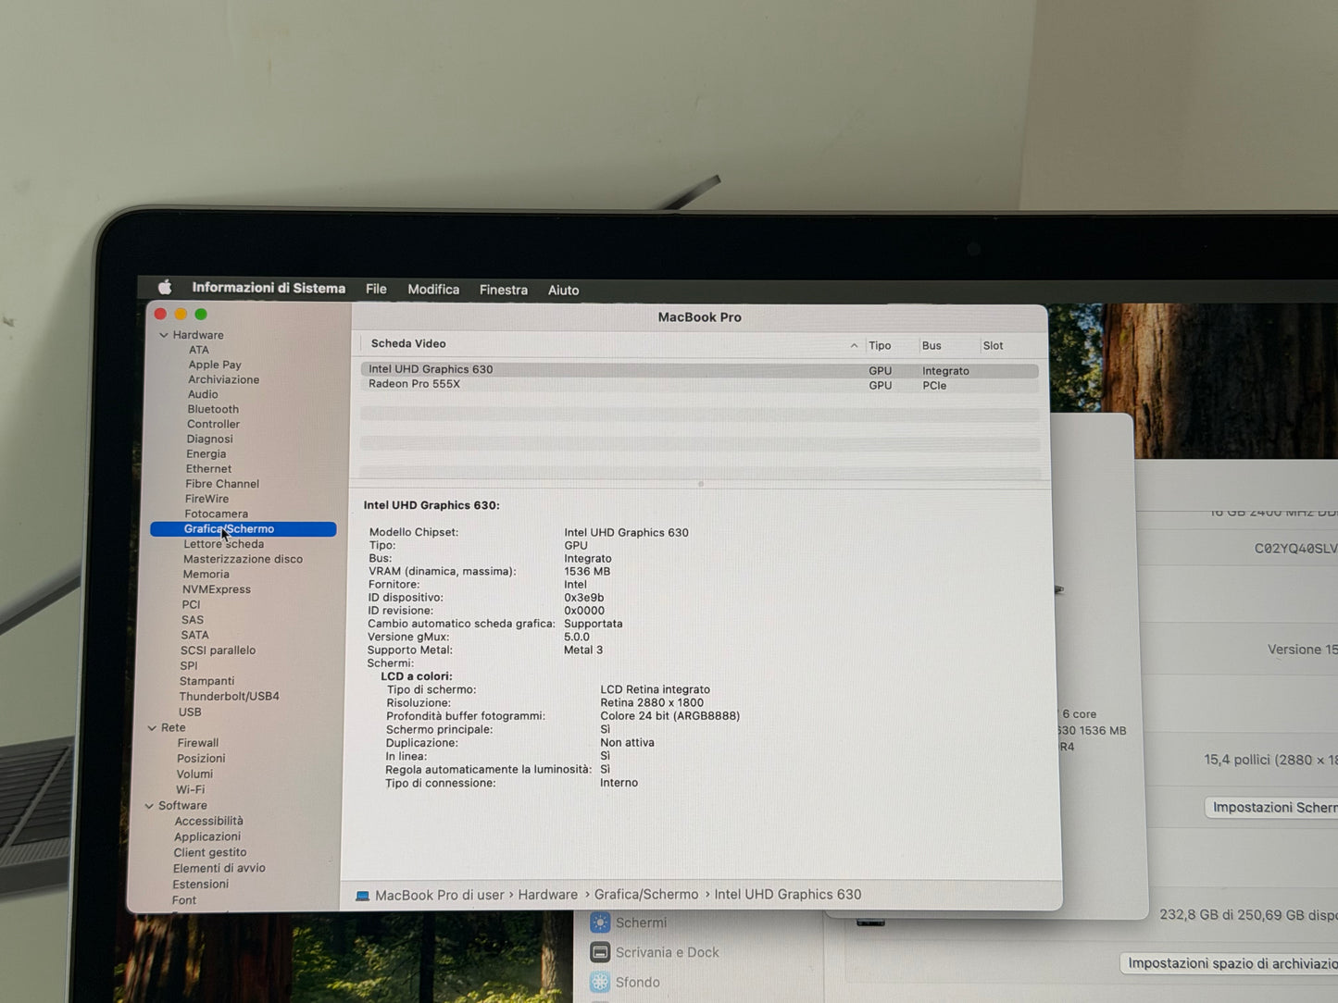1338x1003 pixels.
Task: Select the Radeon Pro 555X row
Action: point(699,385)
